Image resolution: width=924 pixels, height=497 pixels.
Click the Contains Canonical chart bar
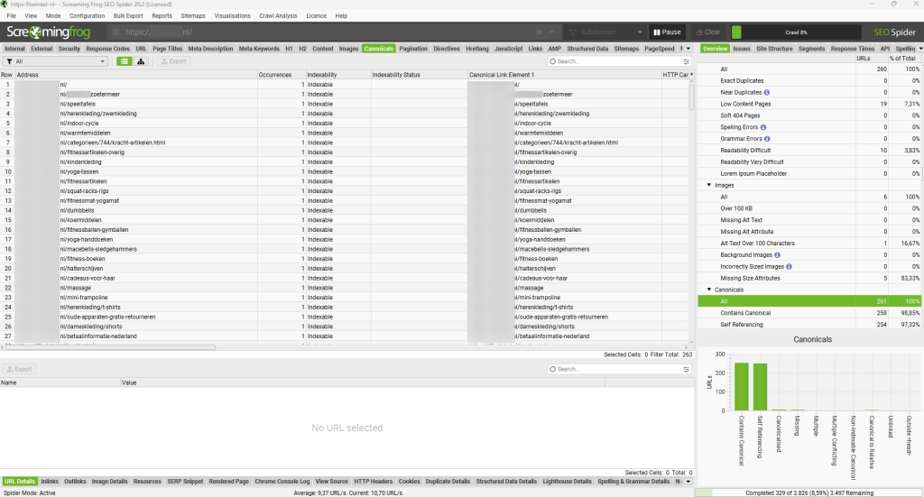pos(742,386)
